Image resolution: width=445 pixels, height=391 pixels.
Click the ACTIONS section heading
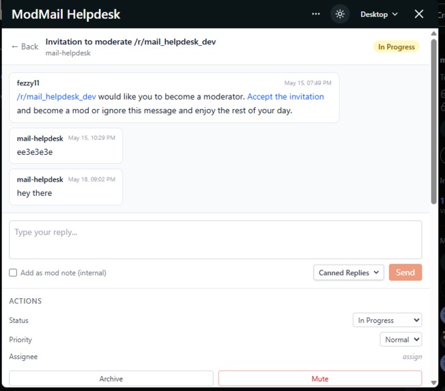pos(25,301)
